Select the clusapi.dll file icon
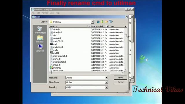185x104 pixels. (51, 38)
